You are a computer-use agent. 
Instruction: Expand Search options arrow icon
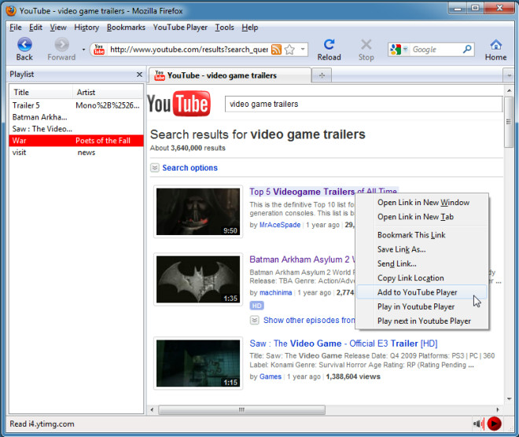point(155,167)
